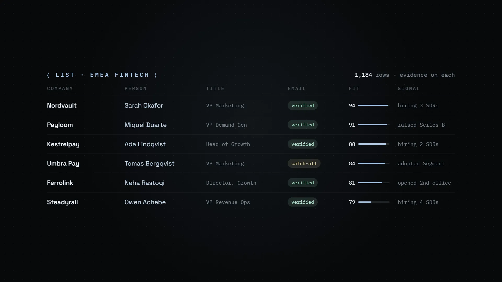
Task: Click the 'raised Series B' signal
Action: pyautogui.click(x=421, y=125)
